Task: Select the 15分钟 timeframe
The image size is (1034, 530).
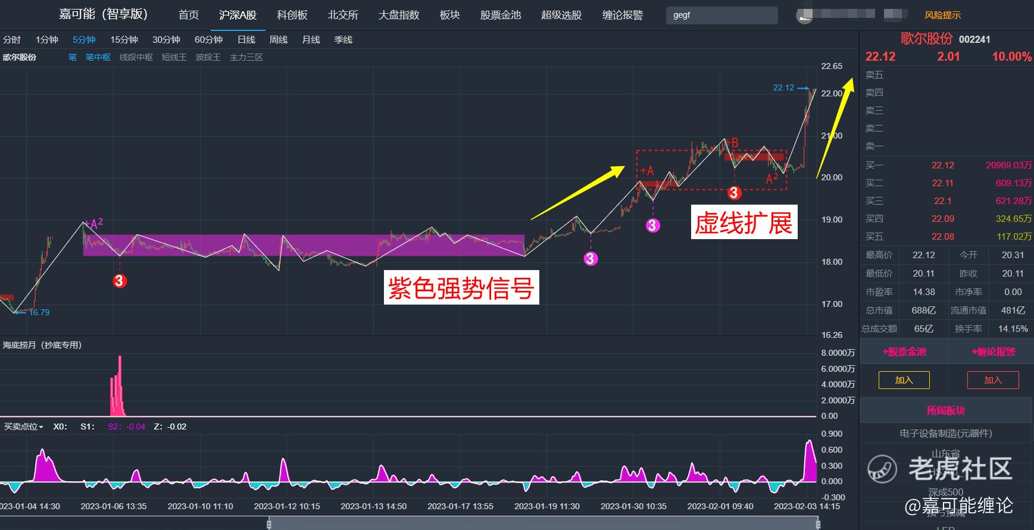Action: coord(124,40)
